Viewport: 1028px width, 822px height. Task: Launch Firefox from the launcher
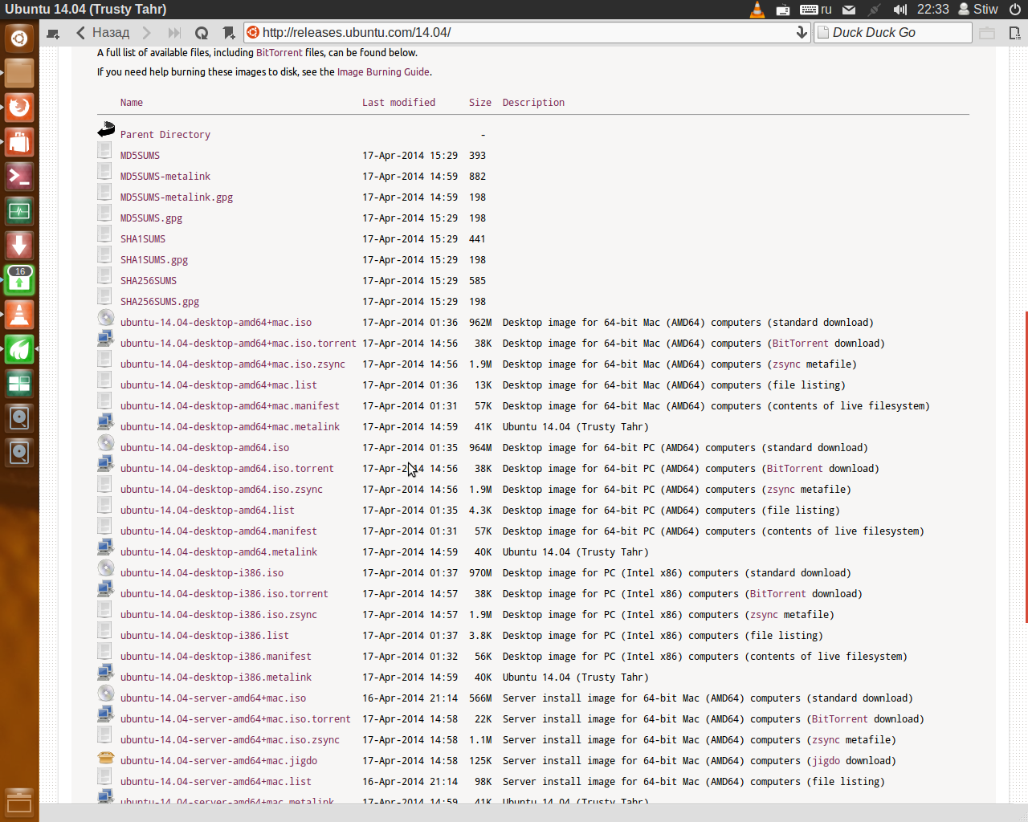pos(19,108)
